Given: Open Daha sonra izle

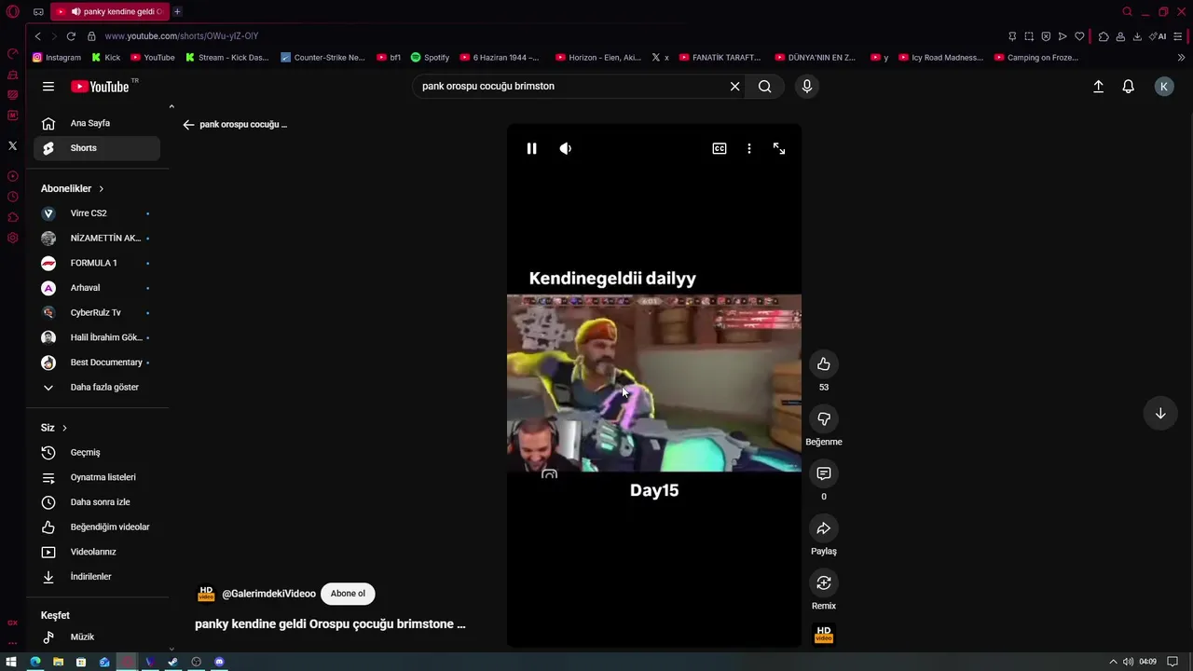Looking at the screenshot, I should point(97,502).
